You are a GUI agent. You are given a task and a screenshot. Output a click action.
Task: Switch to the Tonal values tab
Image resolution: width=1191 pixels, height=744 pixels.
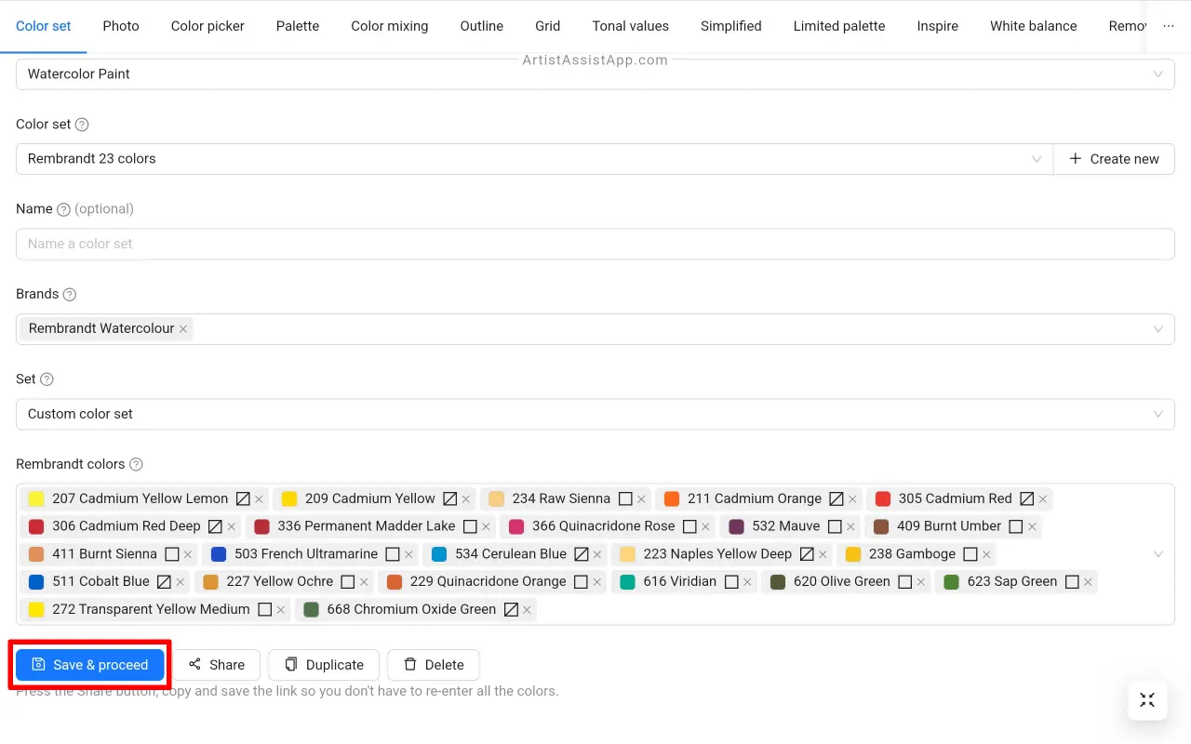coord(631,26)
